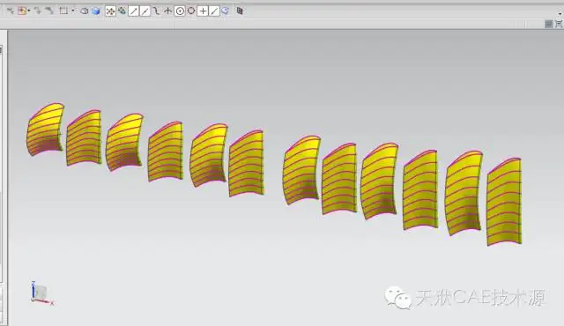
Task: Click the Clear Snap Point icon
Action: point(122,11)
